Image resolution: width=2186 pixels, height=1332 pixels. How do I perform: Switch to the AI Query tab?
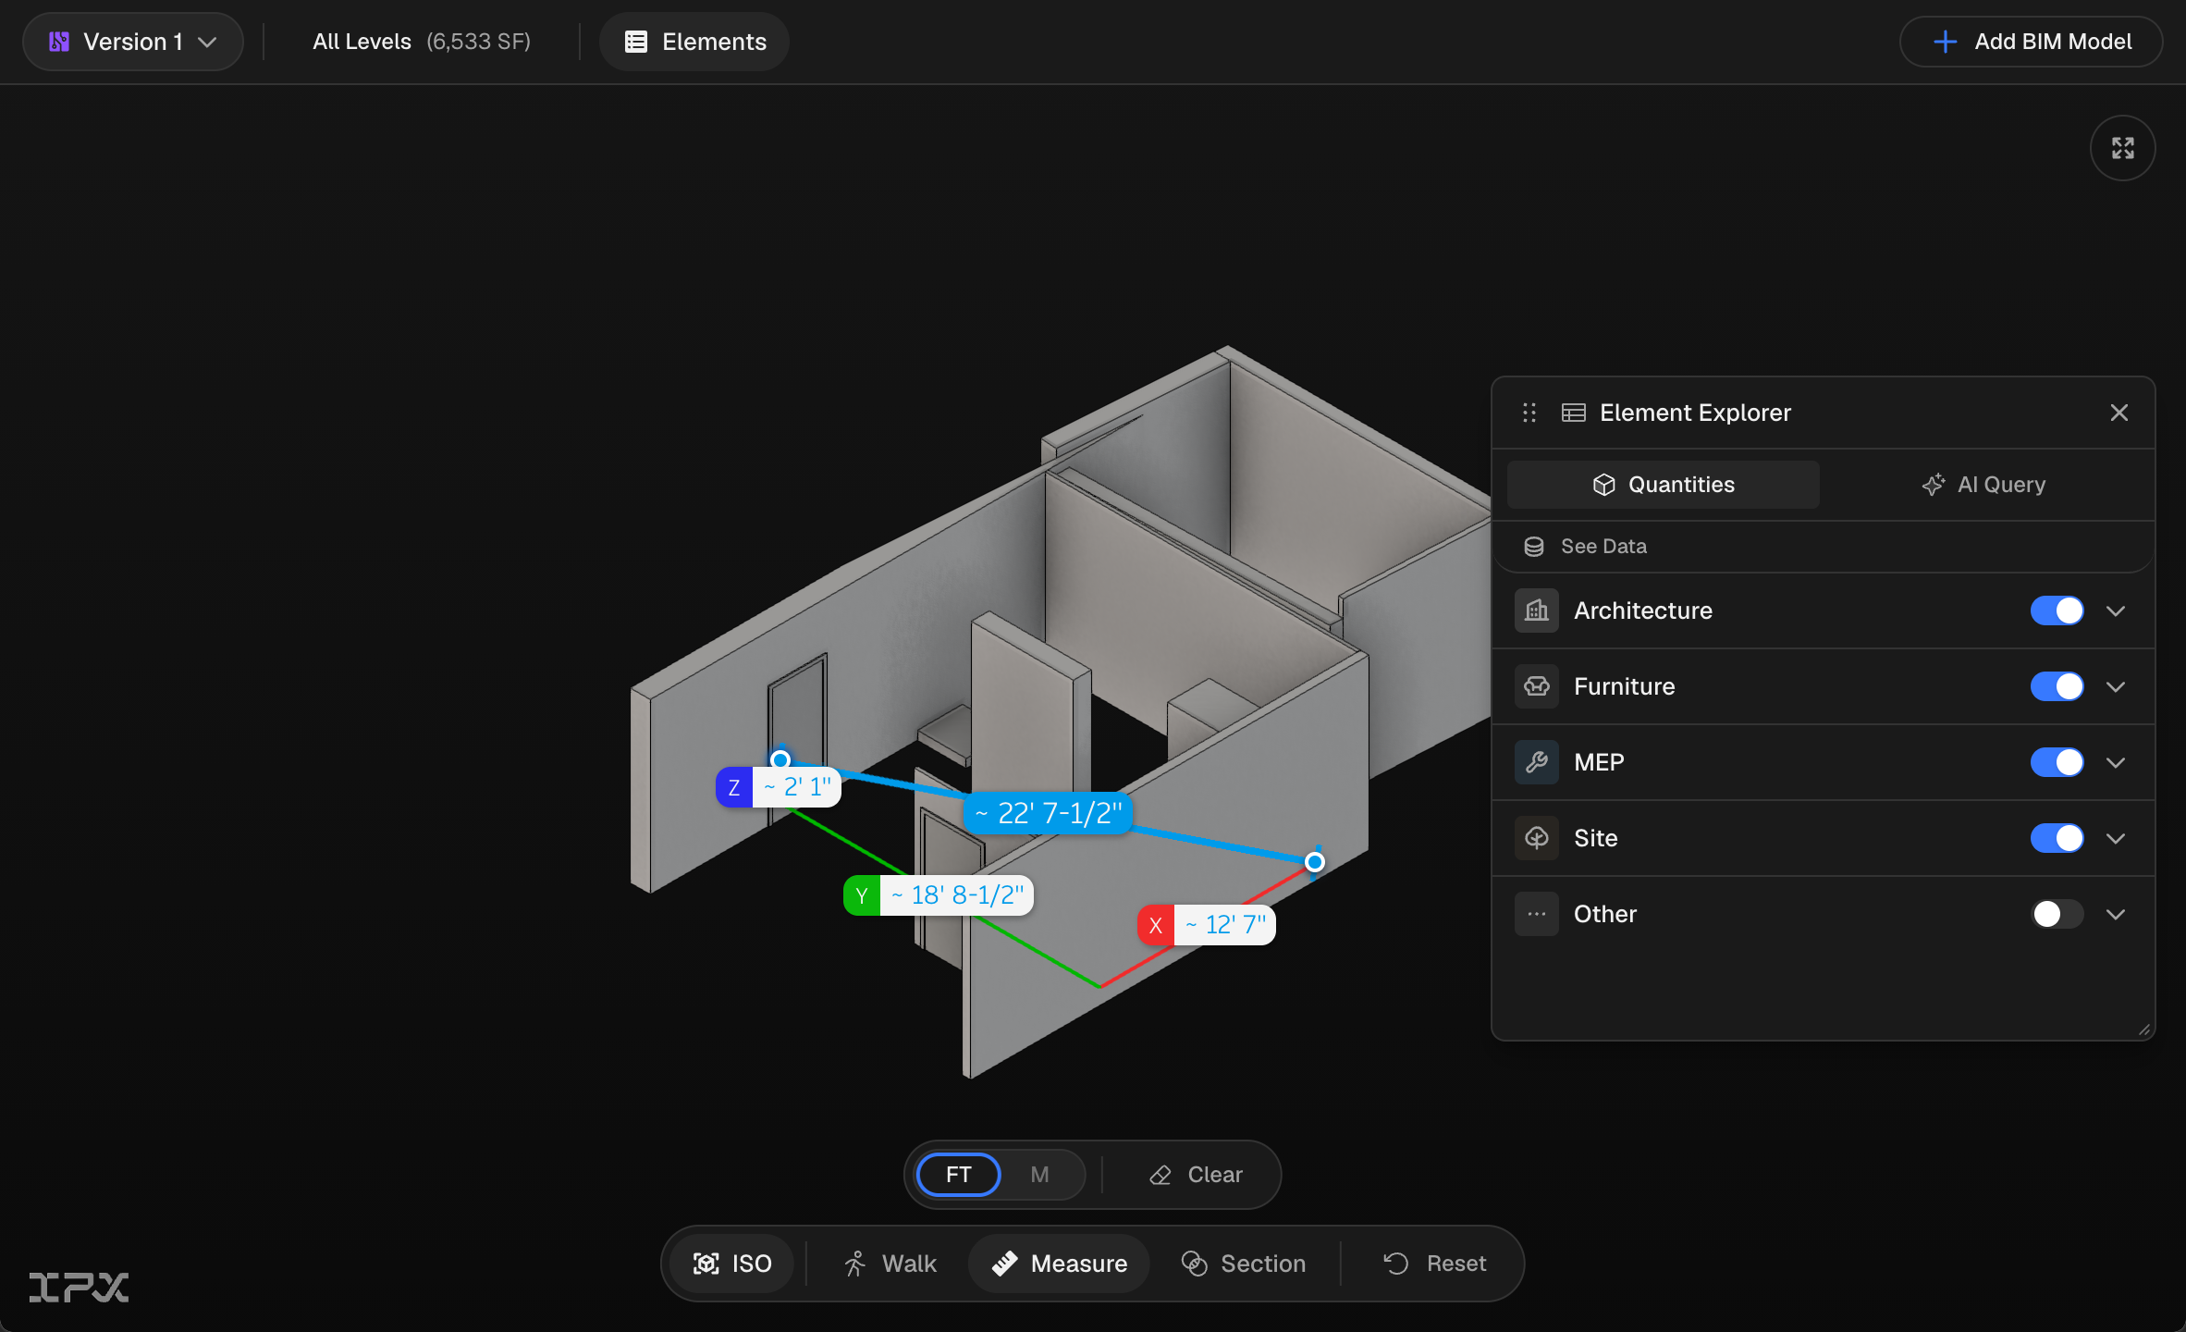(1983, 485)
